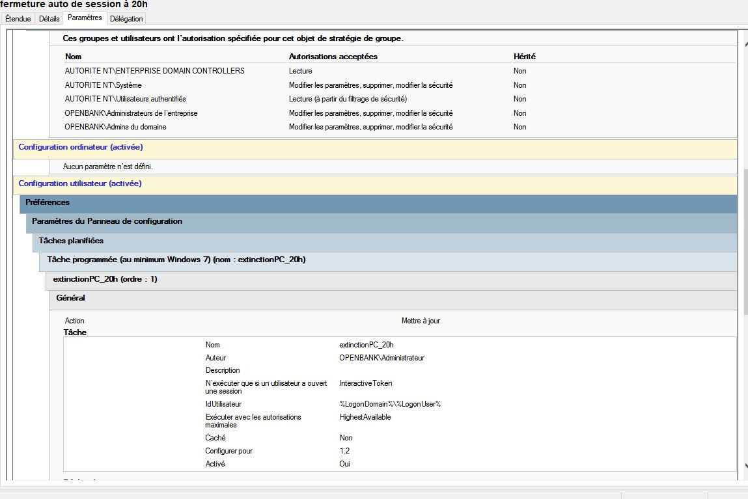Select the Paramètres tab
The width and height of the screenshot is (748, 499).
point(85,18)
